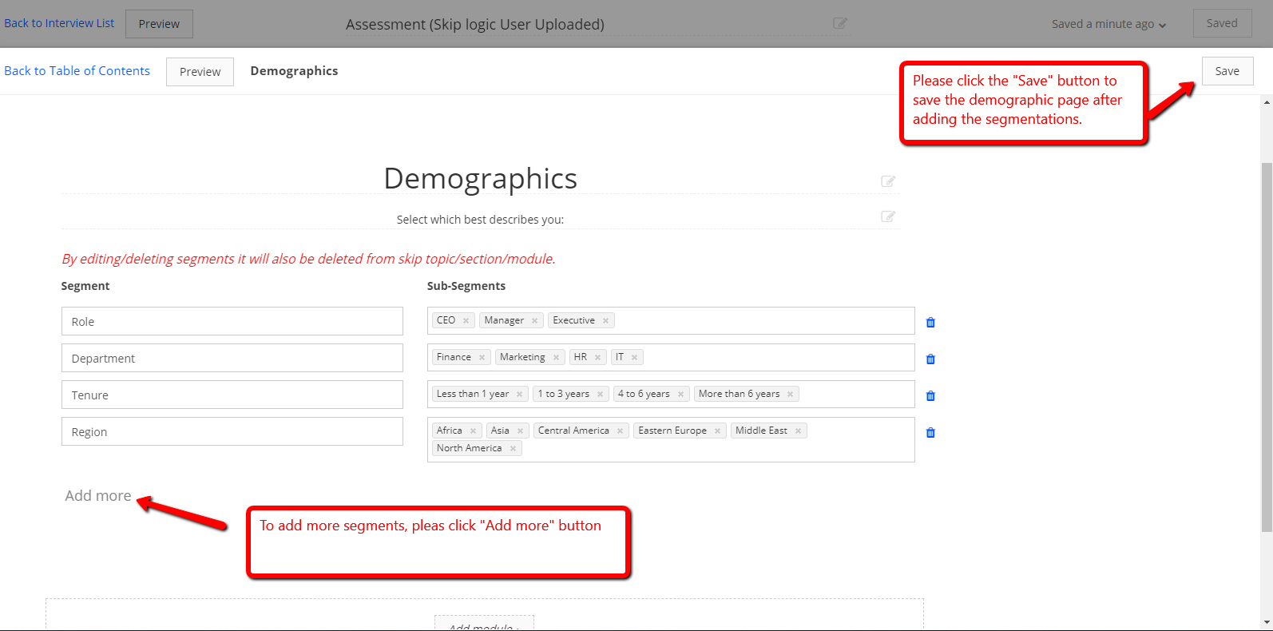This screenshot has height=631, width=1273.
Task: Remove the '4 to 6 years' tag
Action: click(x=680, y=395)
